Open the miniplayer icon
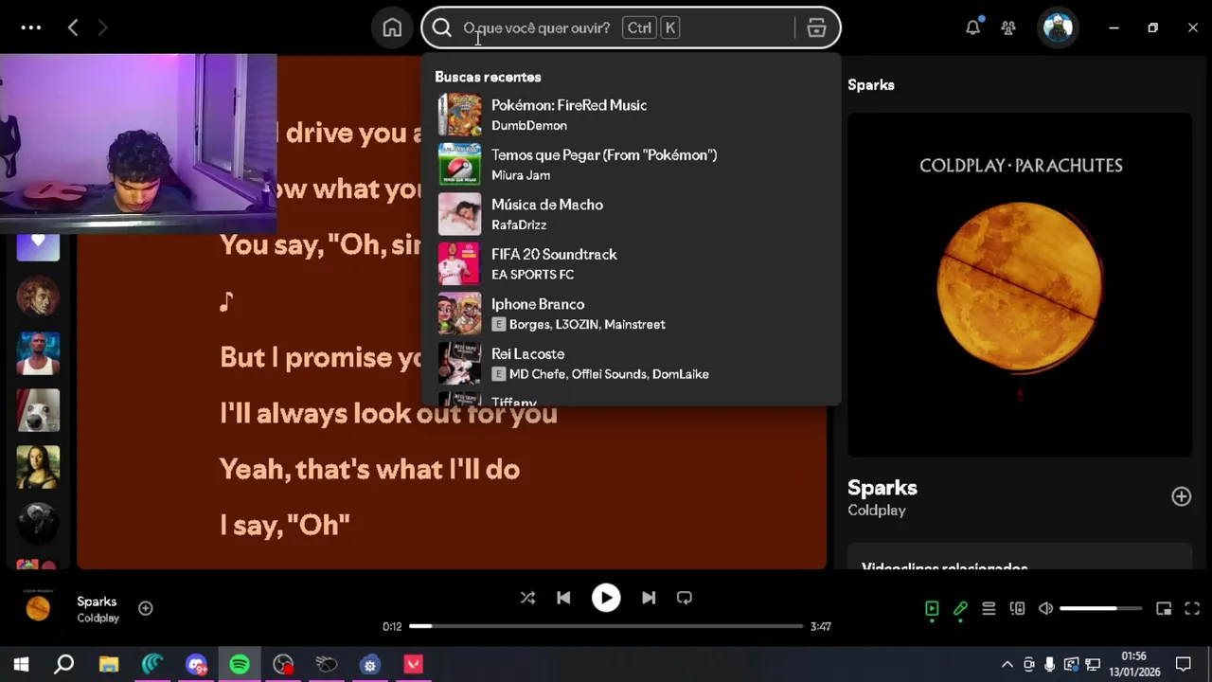Screen dimensions: 1212x682 click(1164, 609)
